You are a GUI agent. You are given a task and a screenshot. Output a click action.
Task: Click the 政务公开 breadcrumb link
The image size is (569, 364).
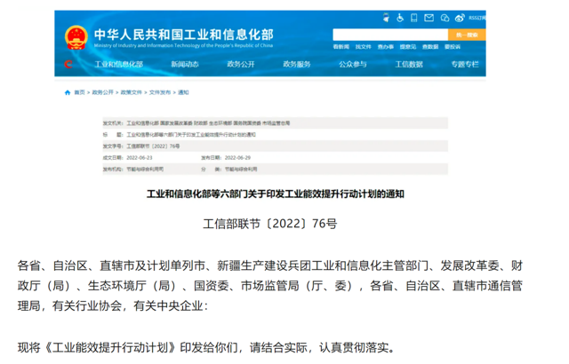[103, 92]
